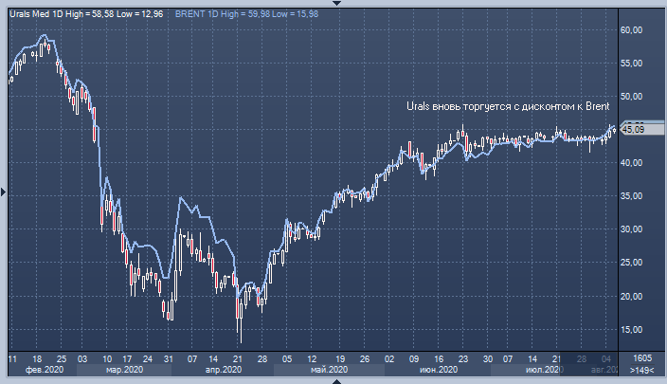667x384 pixels.
Task: Click the bottom panel expand arrow
Action: (333, 379)
